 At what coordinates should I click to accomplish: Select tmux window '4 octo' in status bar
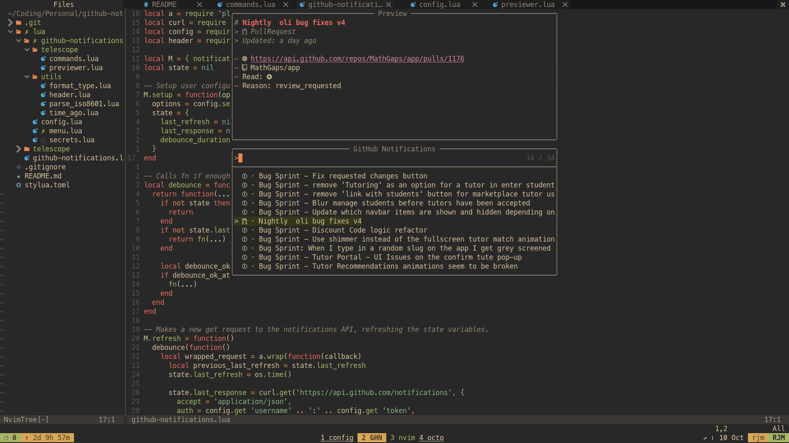(431, 438)
